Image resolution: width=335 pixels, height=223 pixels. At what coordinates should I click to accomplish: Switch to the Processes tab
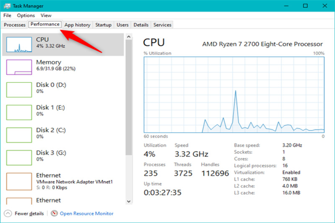15,25
